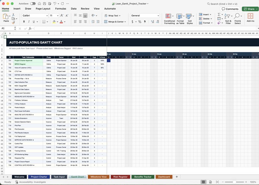The width and height of the screenshot is (259, 185).
Task: Toggle the AutoSave switch
Action: coord(33,4)
